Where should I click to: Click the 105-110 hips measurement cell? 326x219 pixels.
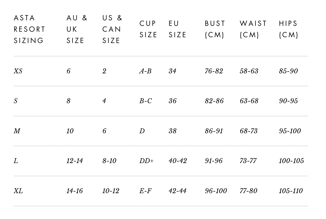tap(291, 191)
